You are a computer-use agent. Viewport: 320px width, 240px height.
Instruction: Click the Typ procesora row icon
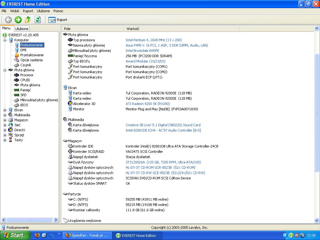click(70, 40)
